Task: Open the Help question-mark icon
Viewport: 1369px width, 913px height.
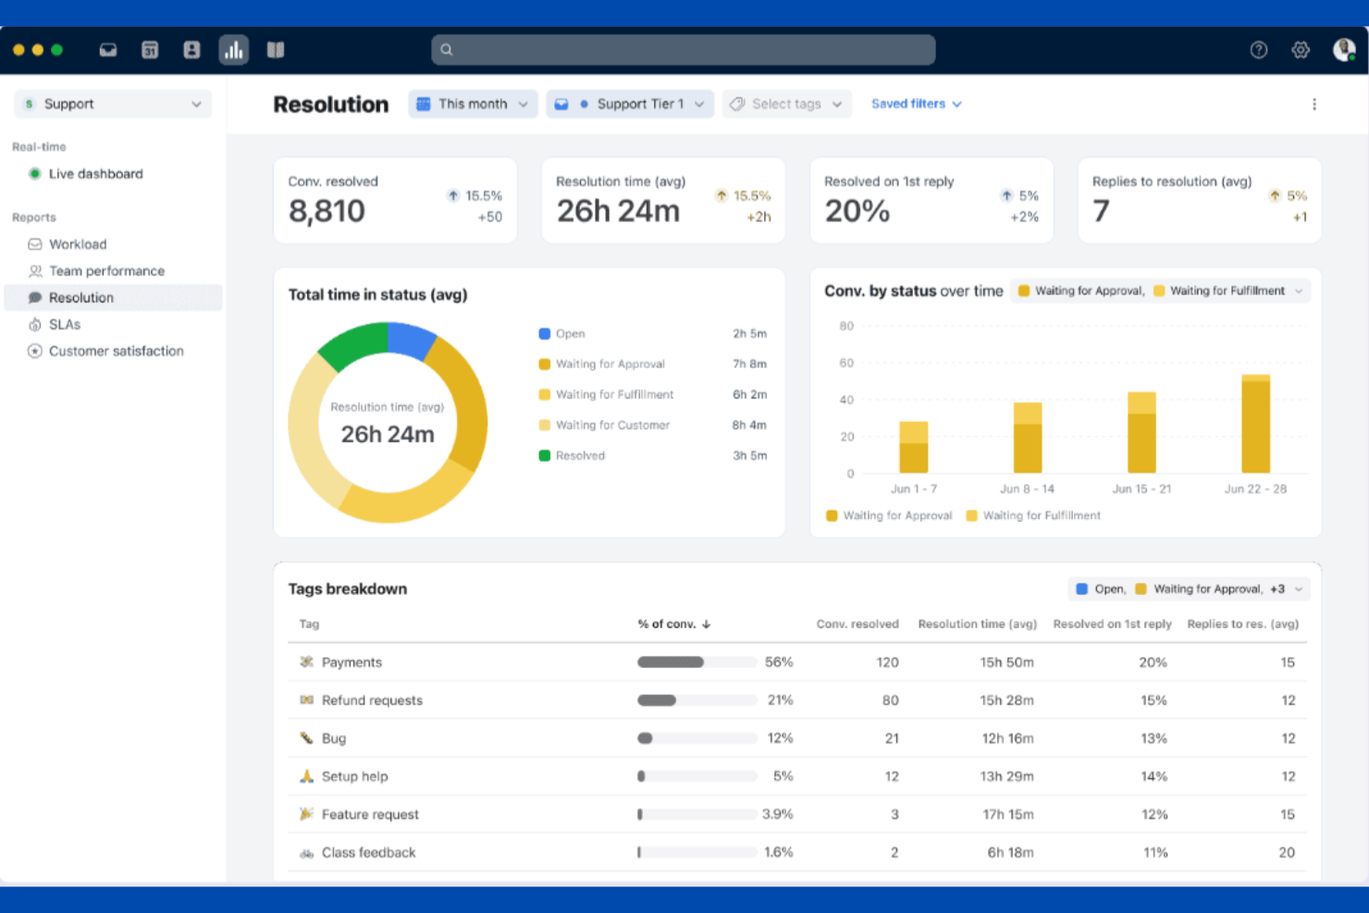Action: click(x=1259, y=50)
